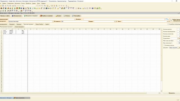180x101 pixels.
Task: Select price cell 1786
Action: tap(24, 32)
